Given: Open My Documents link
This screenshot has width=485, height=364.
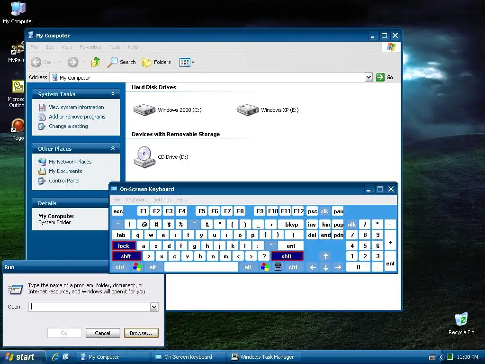Looking at the screenshot, I should tap(65, 171).
